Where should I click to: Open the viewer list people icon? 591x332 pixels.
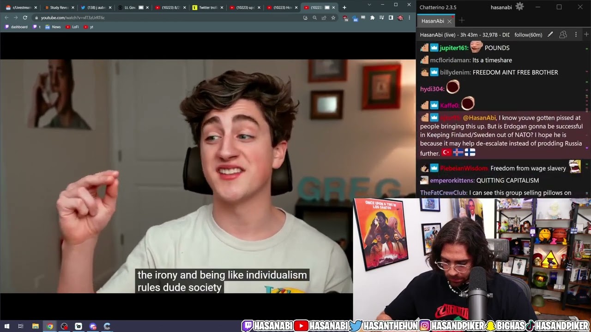563,35
